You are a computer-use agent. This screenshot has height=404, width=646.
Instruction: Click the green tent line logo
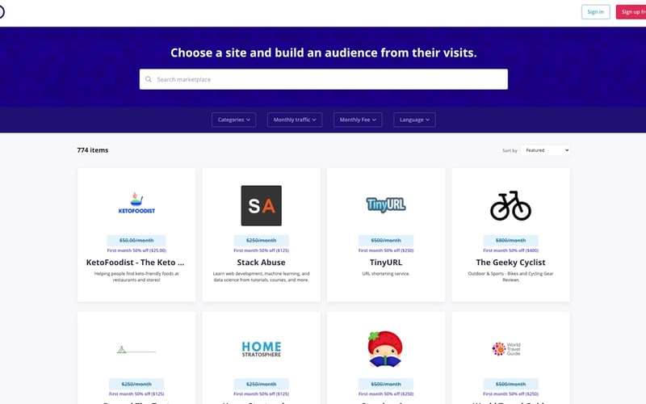136,350
